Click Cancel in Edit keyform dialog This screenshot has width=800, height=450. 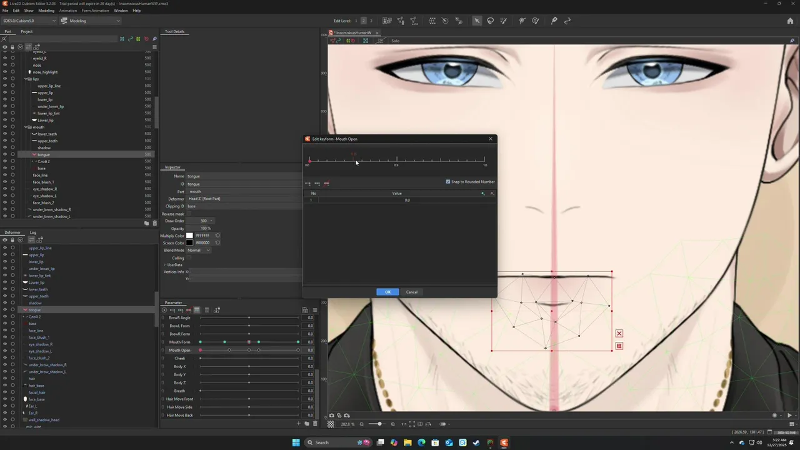(411, 292)
